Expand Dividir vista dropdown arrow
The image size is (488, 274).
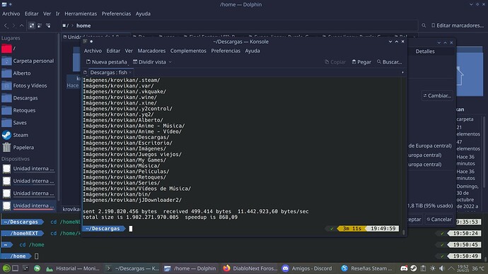point(170,62)
